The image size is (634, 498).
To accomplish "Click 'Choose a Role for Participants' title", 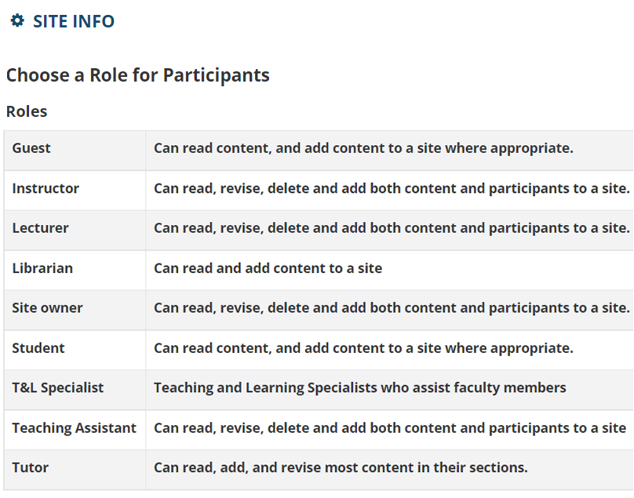I will (x=138, y=75).
